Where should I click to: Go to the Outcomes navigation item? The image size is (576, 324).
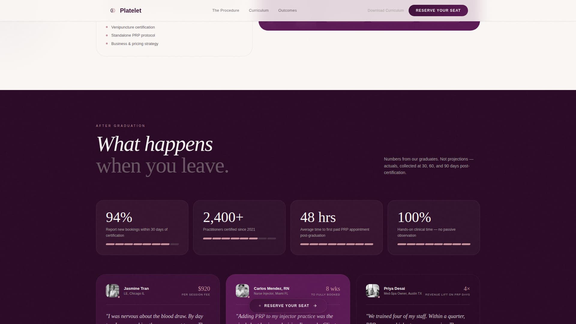tap(287, 10)
